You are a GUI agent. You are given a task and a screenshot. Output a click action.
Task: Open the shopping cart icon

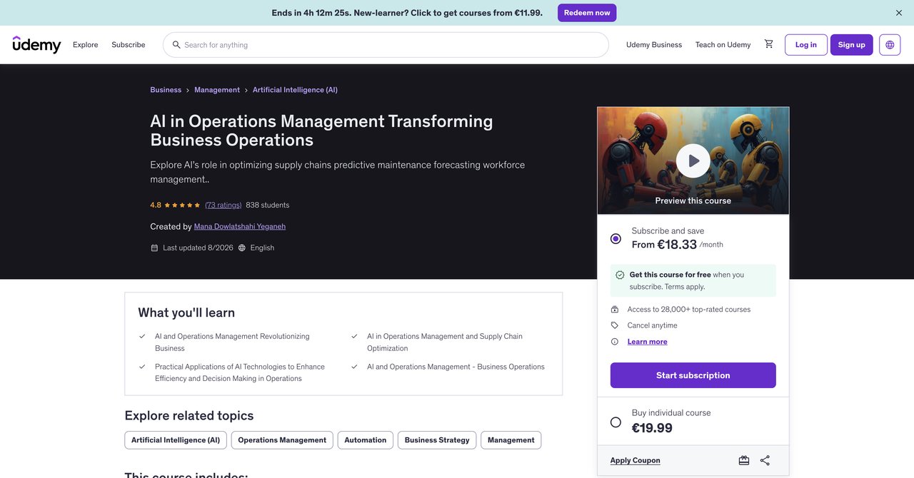pos(769,44)
